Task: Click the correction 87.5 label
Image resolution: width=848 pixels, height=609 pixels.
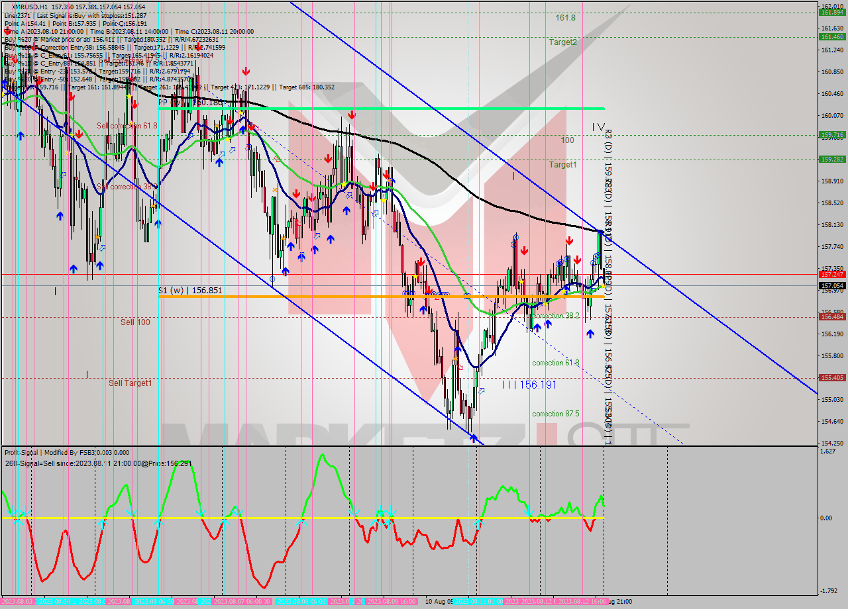Action: 555,414
